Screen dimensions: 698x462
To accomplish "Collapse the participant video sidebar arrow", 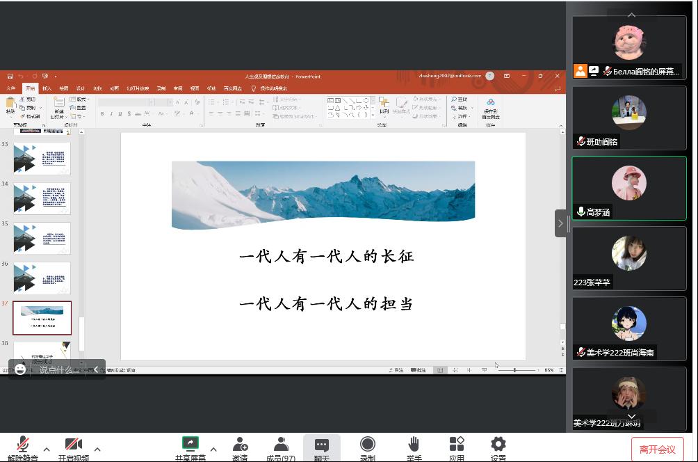I will [x=560, y=223].
